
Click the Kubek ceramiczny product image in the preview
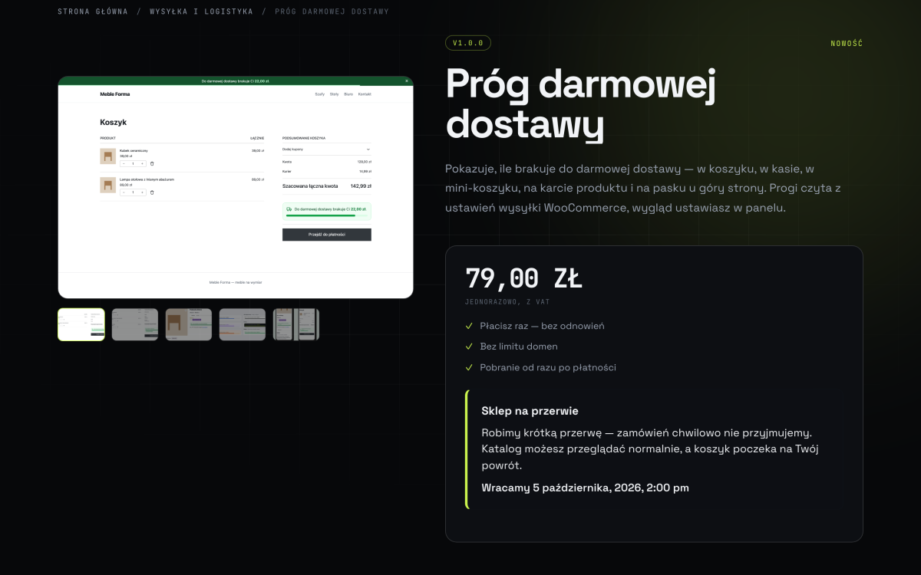(107, 156)
